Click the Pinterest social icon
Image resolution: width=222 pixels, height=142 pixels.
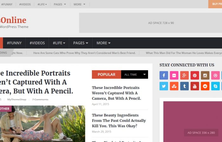pyautogui.click(x=195, y=75)
